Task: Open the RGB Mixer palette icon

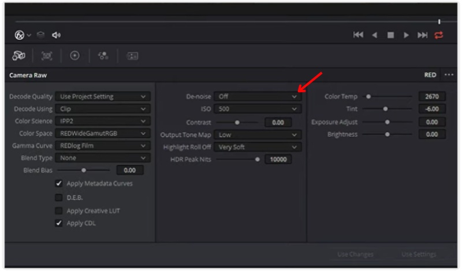Action: tap(103, 56)
